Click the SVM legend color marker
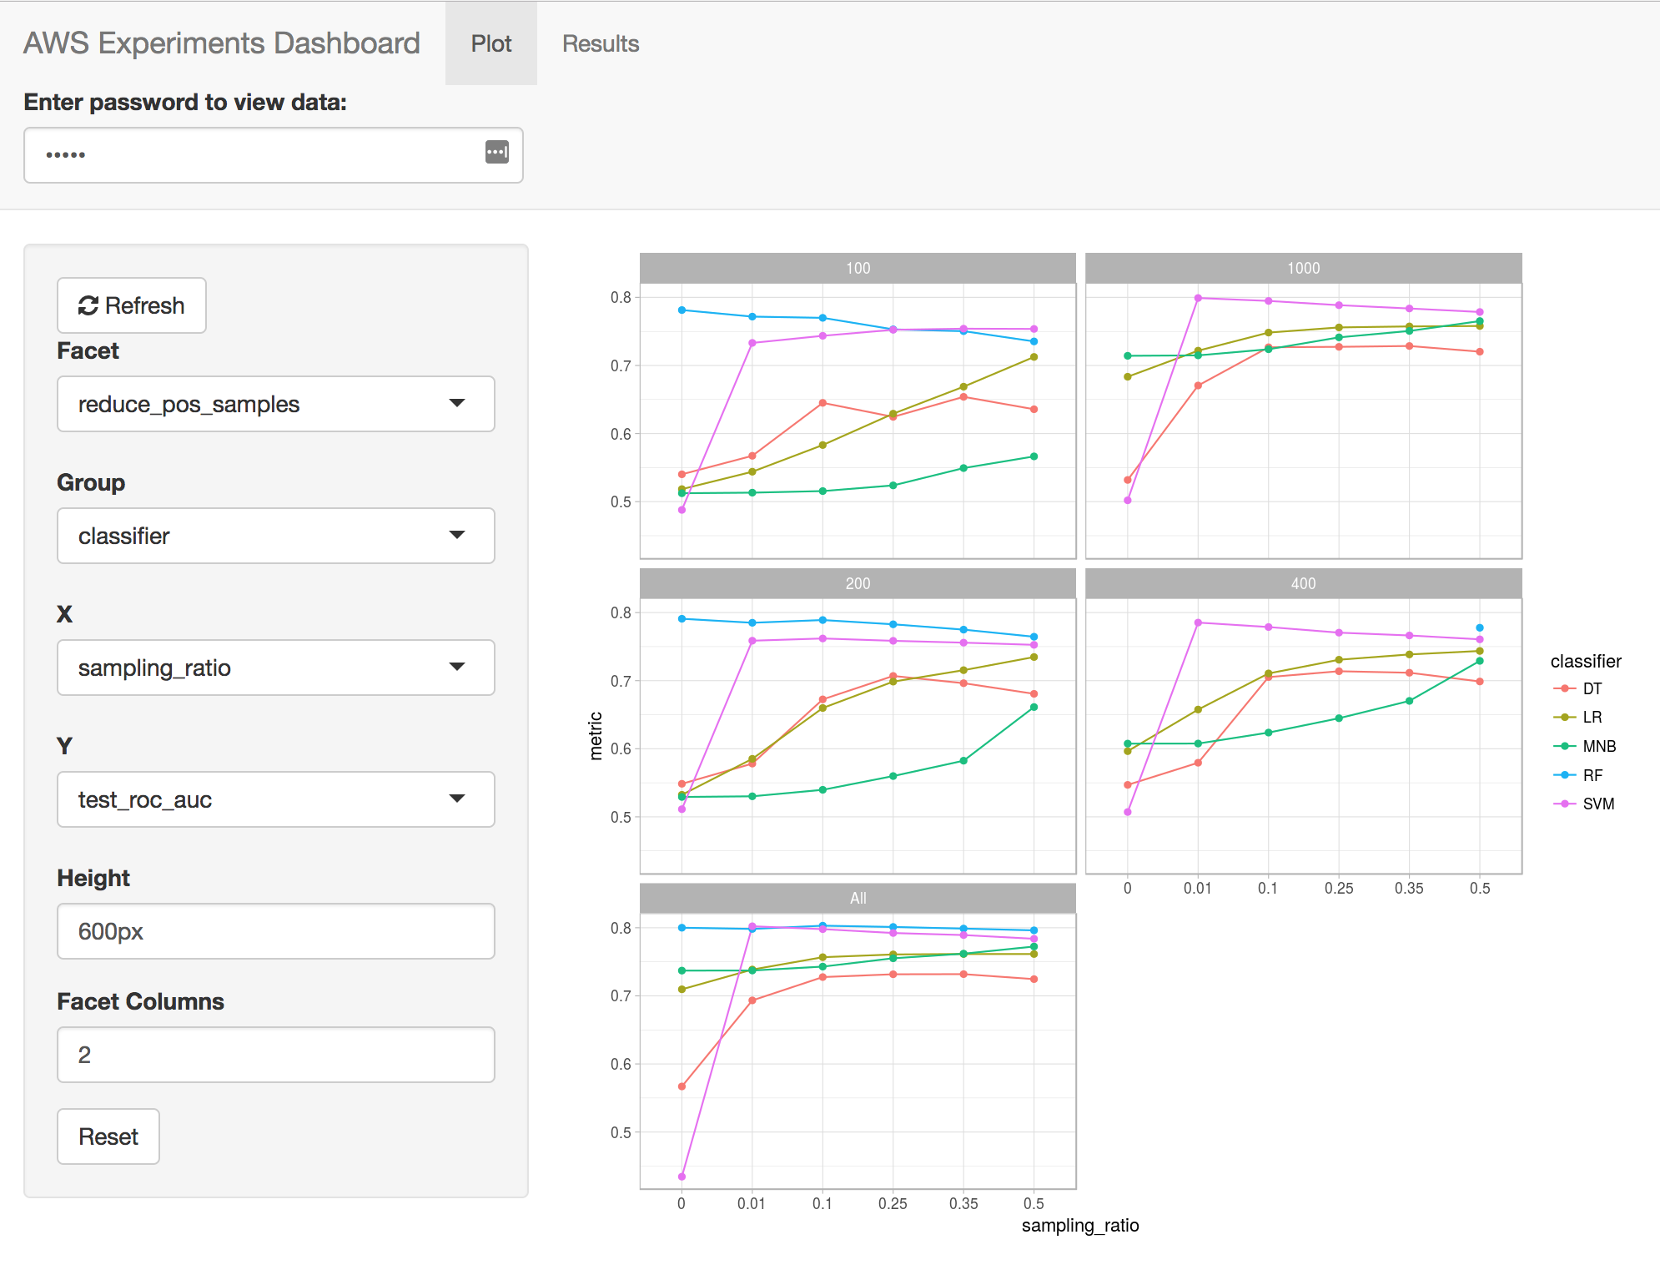This screenshot has width=1660, height=1280. click(x=1563, y=804)
